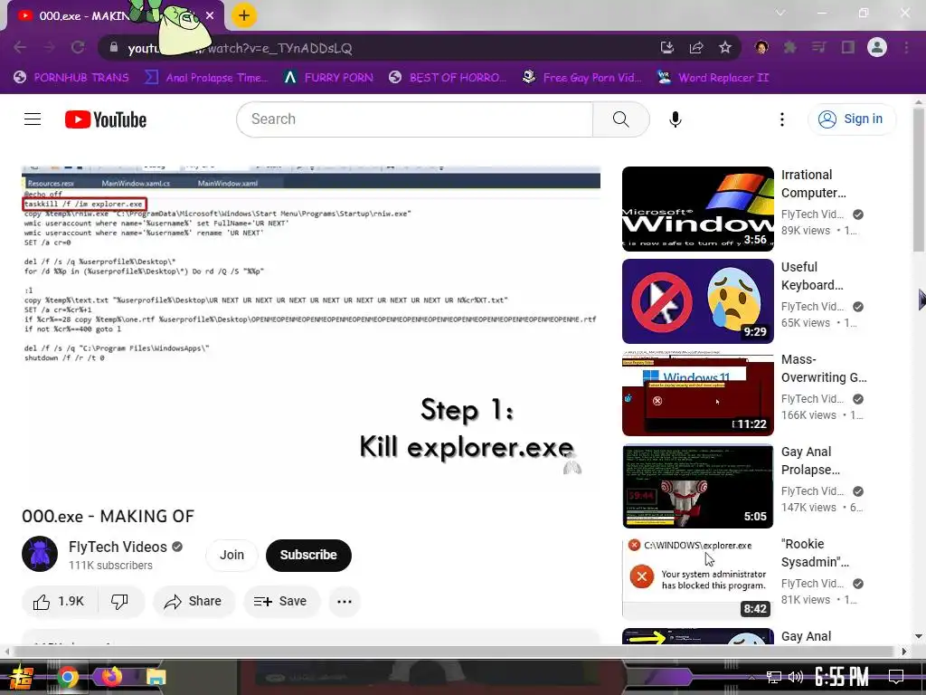Reload the current page
This screenshot has height=695, width=926.
(78, 48)
